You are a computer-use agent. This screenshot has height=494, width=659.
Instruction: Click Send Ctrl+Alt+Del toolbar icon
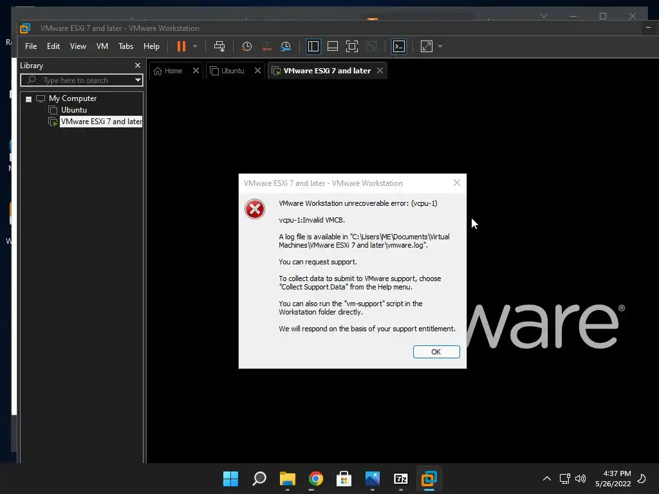click(x=219, y=46)
